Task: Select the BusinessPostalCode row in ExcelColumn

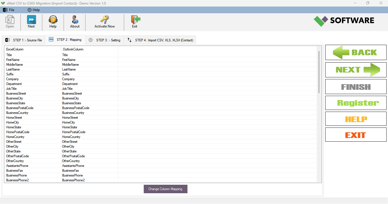Action: pyautogui.click(x=20, y=108)
